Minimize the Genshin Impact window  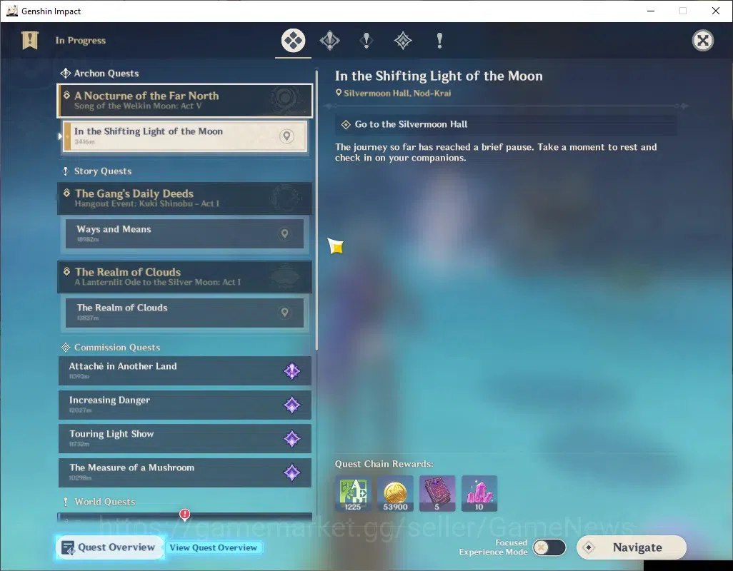651,11
